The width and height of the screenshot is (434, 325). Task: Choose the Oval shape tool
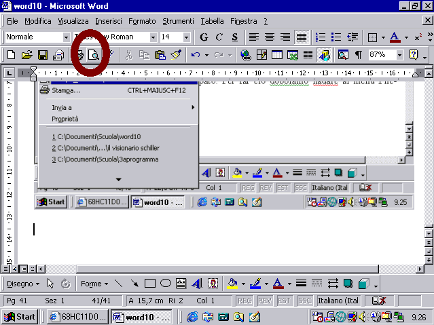click(x=165, y=283)
